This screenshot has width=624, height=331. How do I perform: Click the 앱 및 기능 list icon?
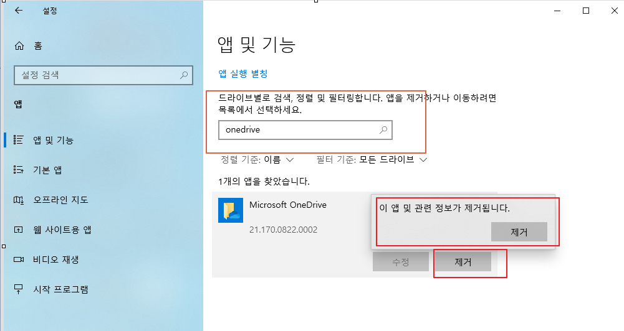tap(18, 140)
